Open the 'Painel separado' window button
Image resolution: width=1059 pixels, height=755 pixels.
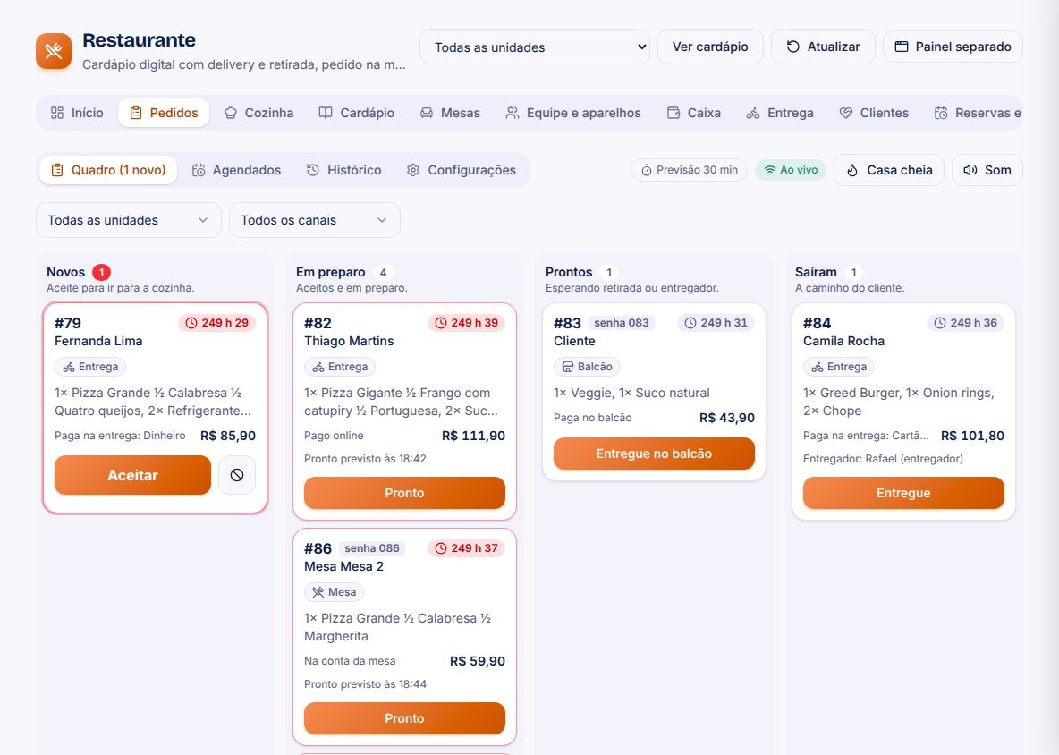tap(953, 47)
